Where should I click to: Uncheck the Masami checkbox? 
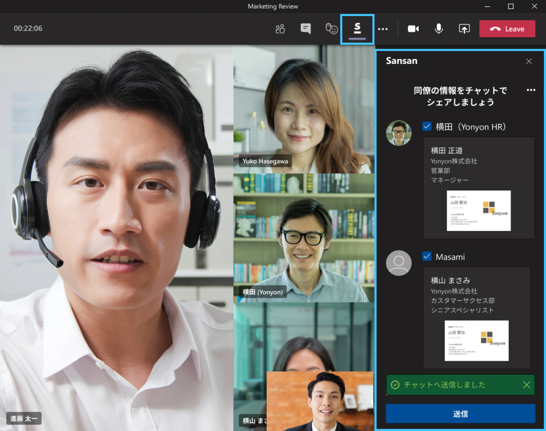(x=427, y=256)
